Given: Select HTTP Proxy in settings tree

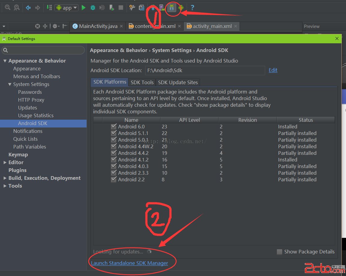Looking at the screenshot, I should [31, 100].
